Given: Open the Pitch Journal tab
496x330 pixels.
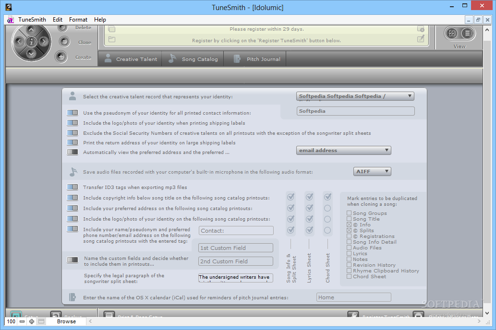Looking at the screenshot, I should 255,59.
